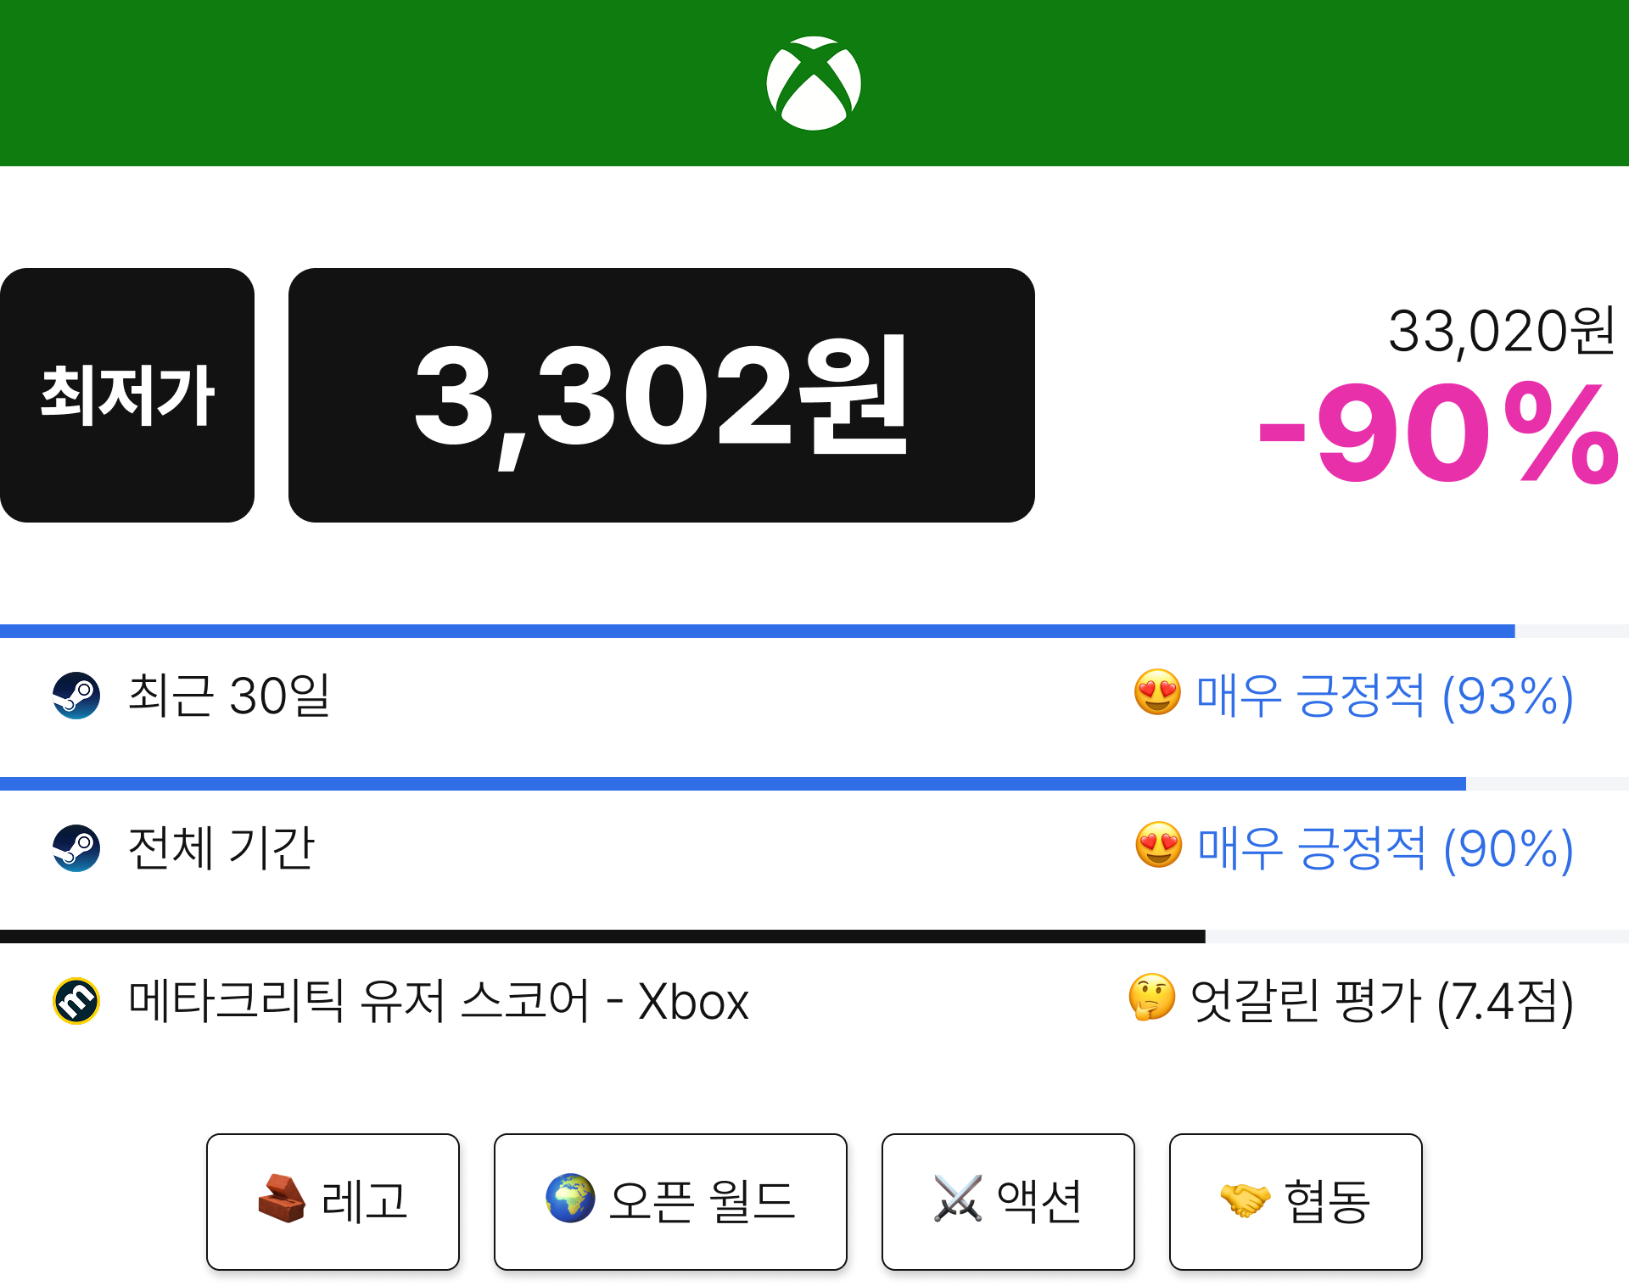The image size is (1629, 1286).
Task: Click heart-eyes emoji next to 매우 긍정적 (93%)
Action: click(x=1157, y=692)
